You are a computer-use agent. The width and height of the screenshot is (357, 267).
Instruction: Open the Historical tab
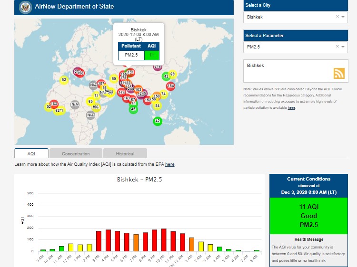[x=125, y=153]
